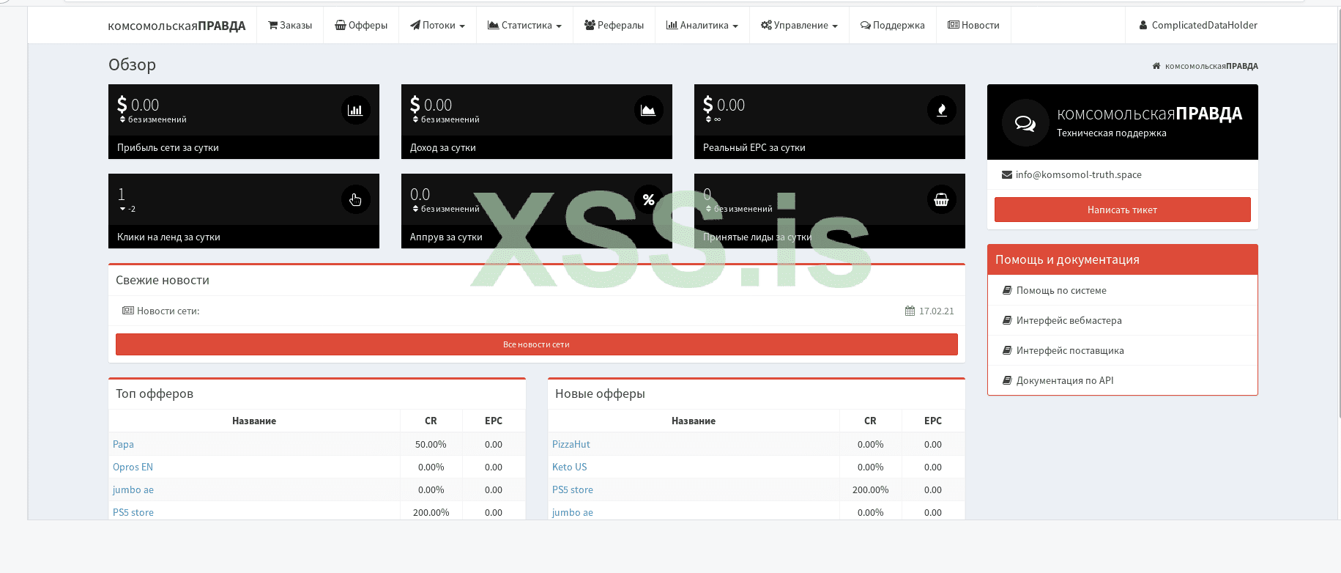Click the envelope icon beside support email
The width and height of the screenshot is (1341, 573).
[1007, 174]
